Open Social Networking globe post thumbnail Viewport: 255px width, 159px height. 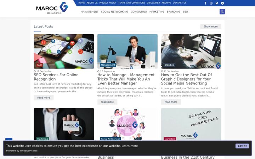point(127,124)
